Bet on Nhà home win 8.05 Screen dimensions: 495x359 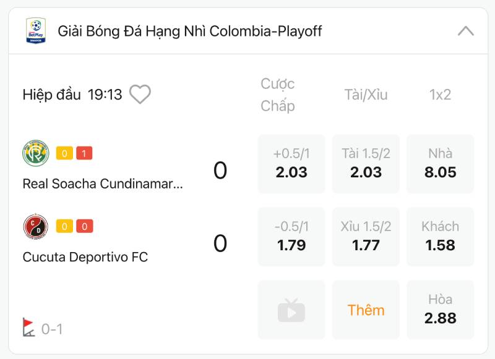point(440,164)
